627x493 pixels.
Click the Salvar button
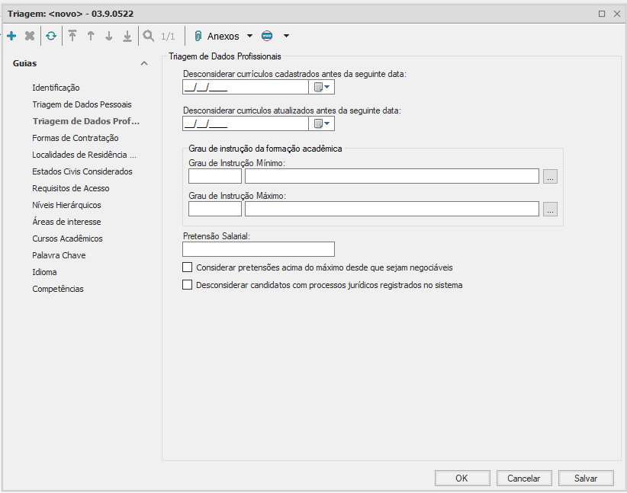pyautogui.click(x=586, y=478)
